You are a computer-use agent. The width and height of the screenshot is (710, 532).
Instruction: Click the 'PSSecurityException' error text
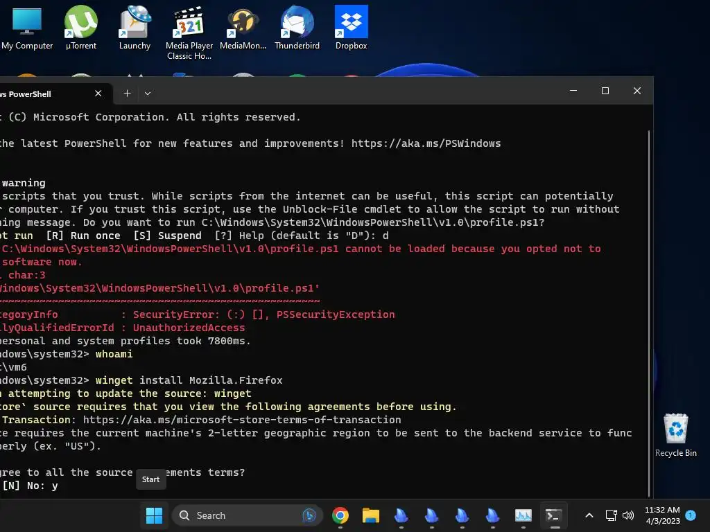point(336,314)
